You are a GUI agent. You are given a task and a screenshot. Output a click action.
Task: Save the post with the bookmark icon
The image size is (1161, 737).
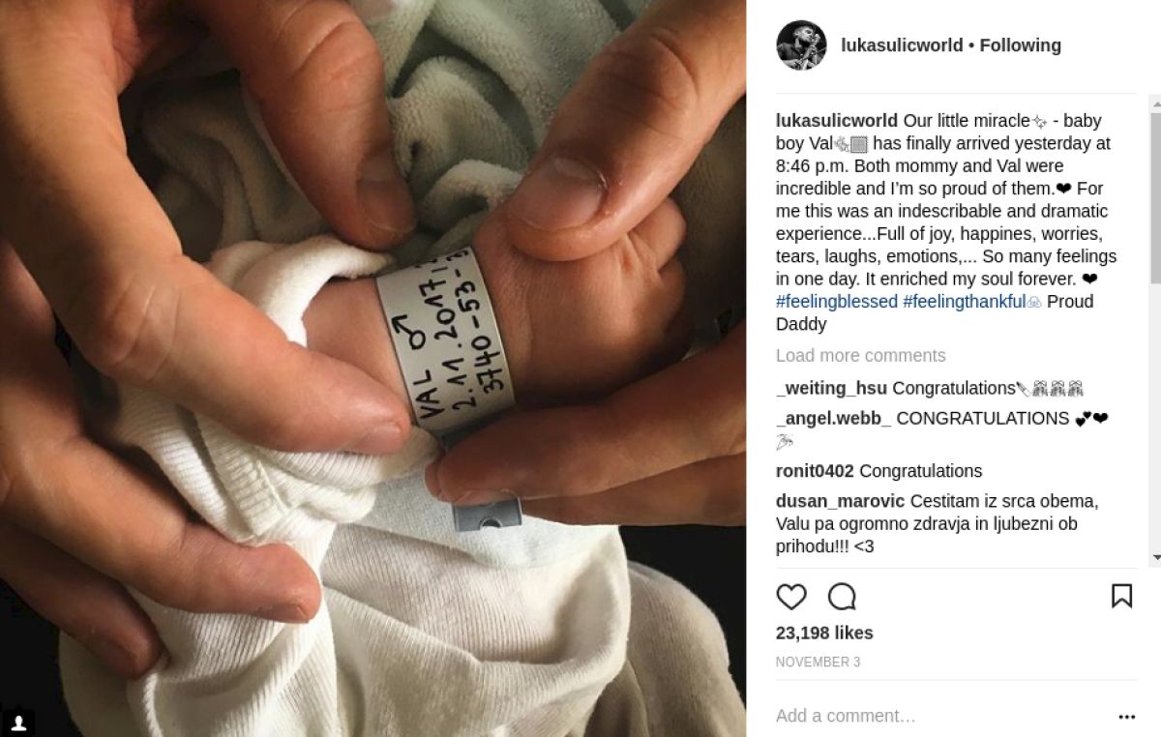point(1121,596)
